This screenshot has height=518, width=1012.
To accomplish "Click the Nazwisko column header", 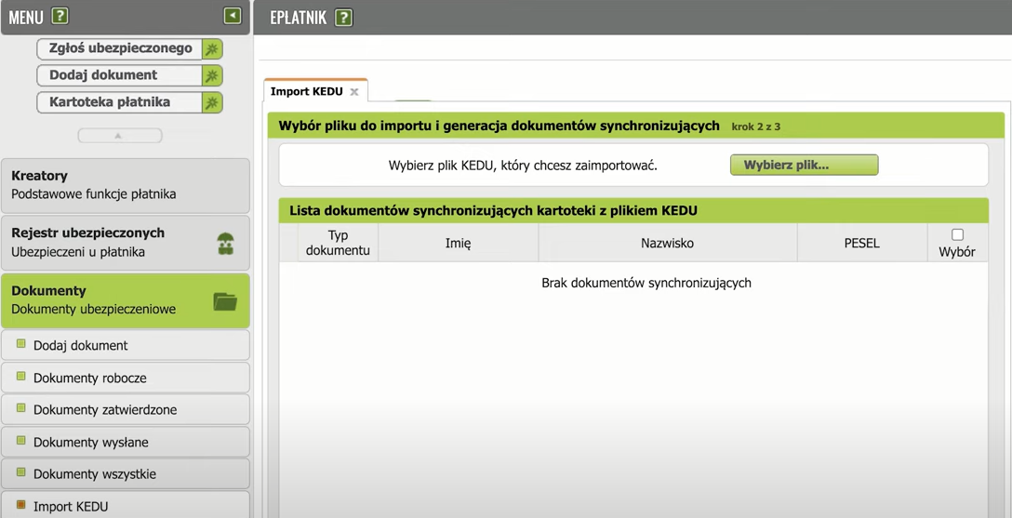I will click(667, 243).
